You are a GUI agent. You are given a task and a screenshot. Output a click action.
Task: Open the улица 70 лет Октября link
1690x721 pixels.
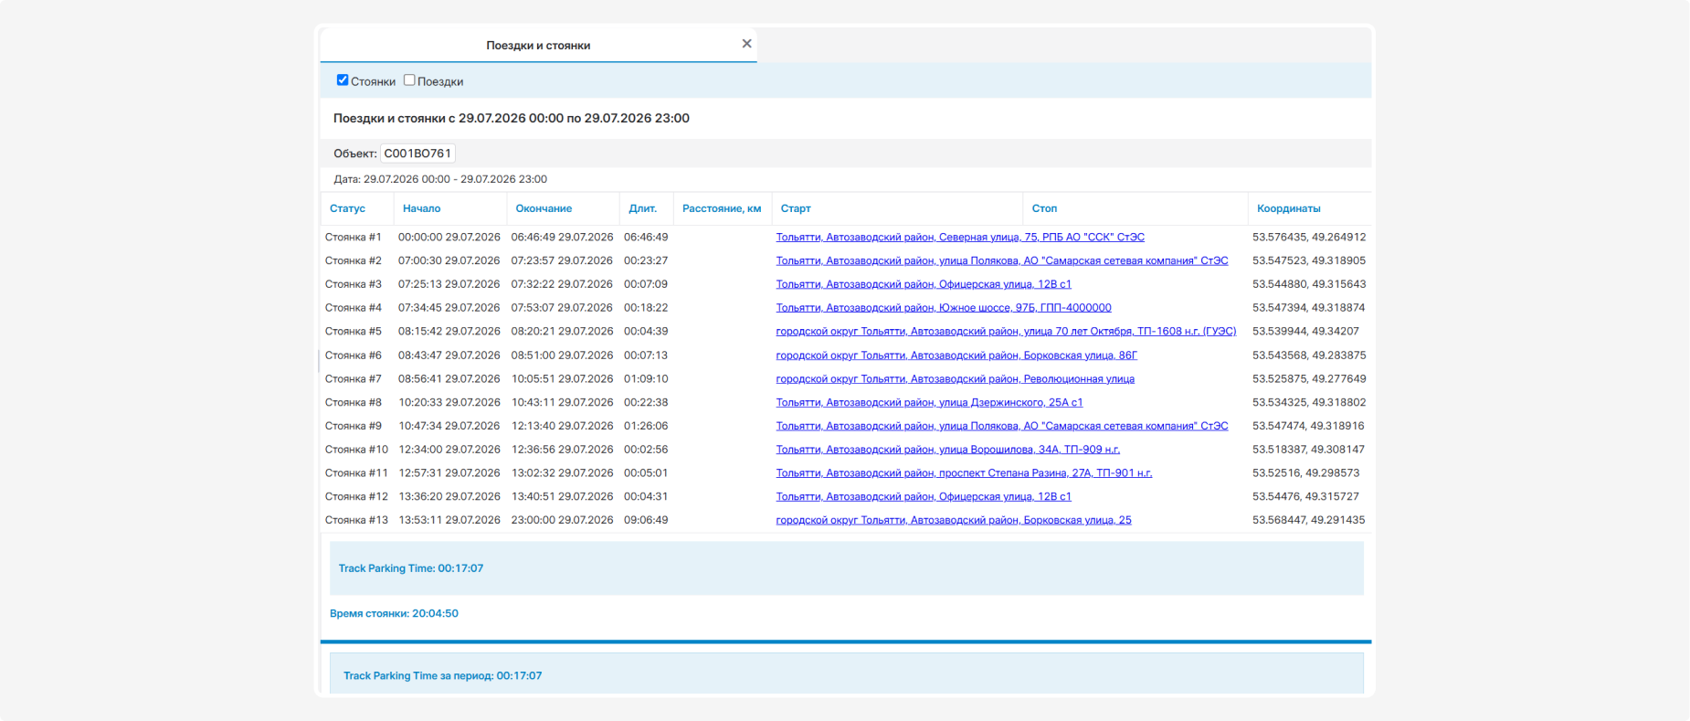pyautogui.click(x=1006, y=332)
